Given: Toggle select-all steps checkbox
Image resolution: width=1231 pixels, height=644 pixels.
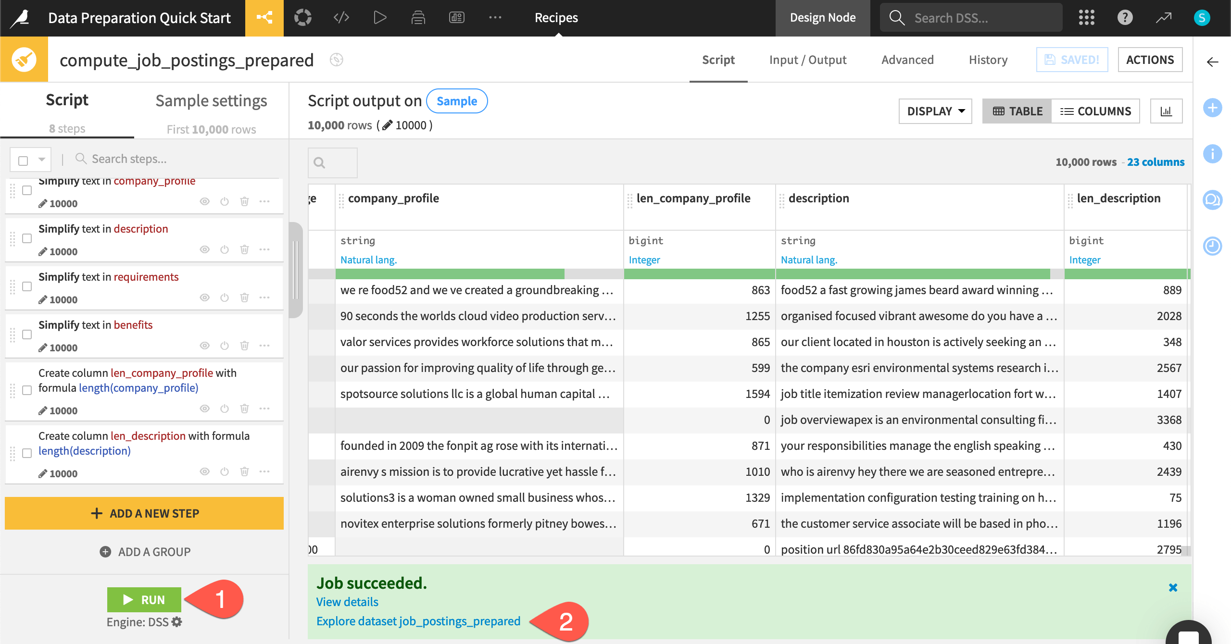Looking at the screenshot, I should click(x=23, y=160).
